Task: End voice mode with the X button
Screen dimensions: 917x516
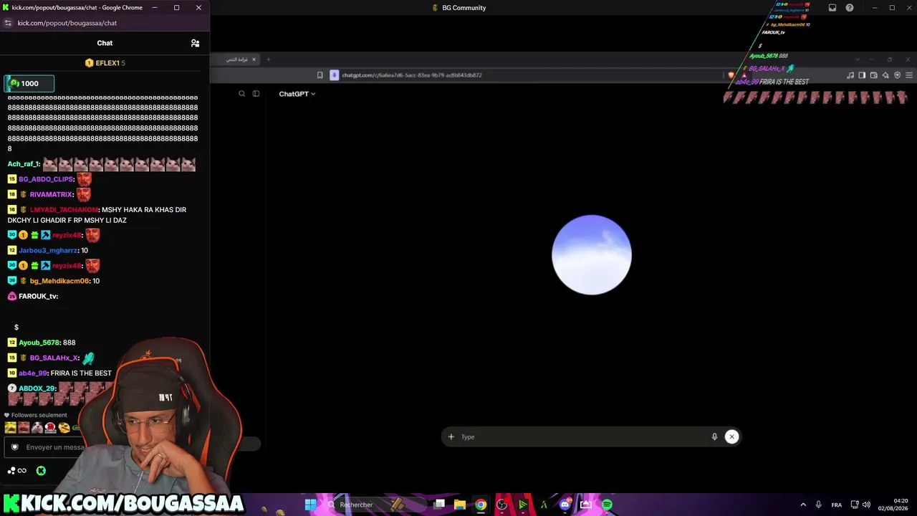Action: [x=731, y=436]
